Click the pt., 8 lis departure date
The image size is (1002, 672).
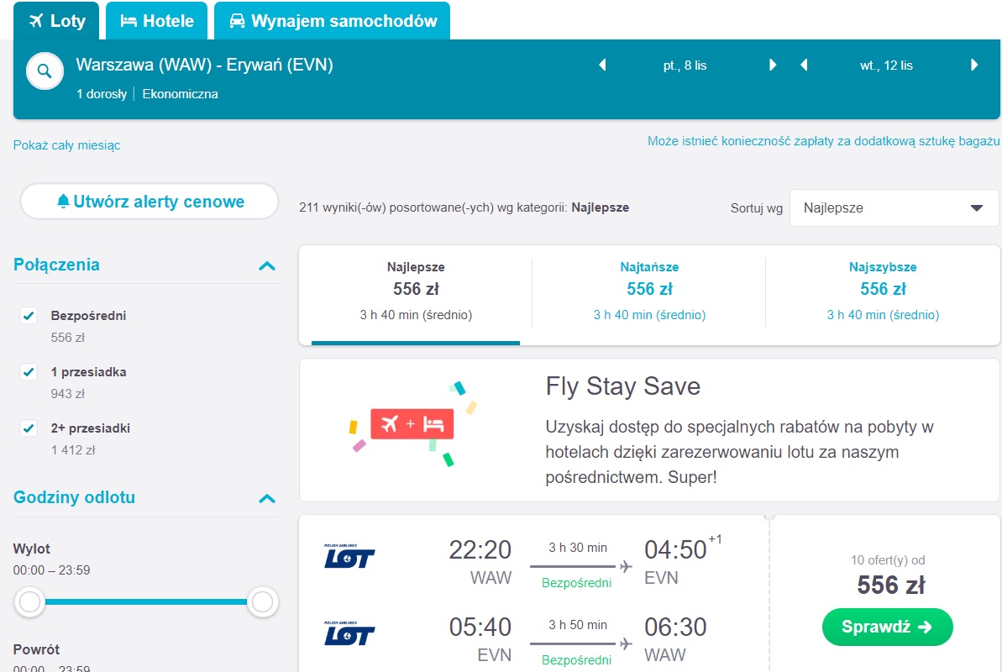click(x=685, y=66)
